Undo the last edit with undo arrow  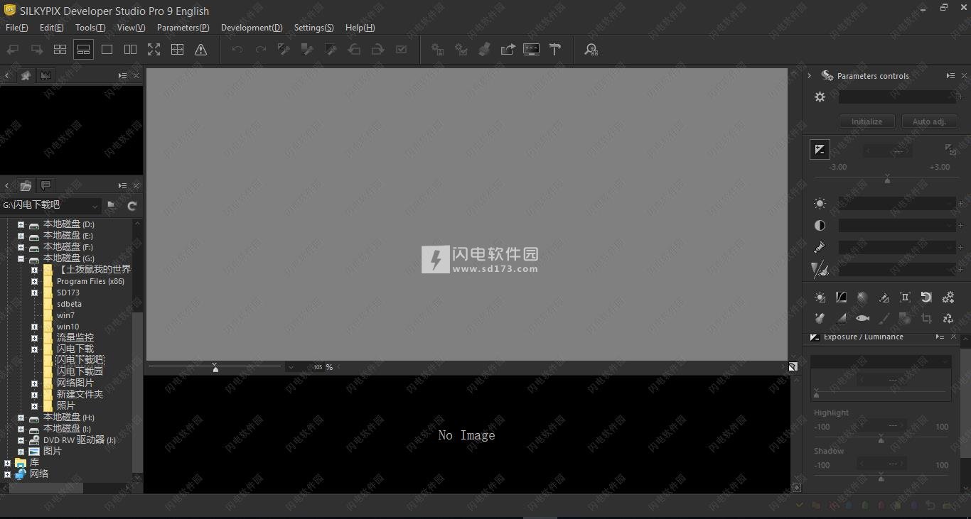click(237, 50)
